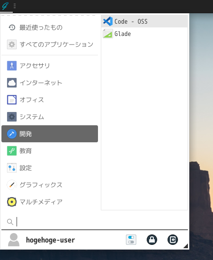213x260 pixels.
Task: Select the recently used clock icon
Action: 12,27
